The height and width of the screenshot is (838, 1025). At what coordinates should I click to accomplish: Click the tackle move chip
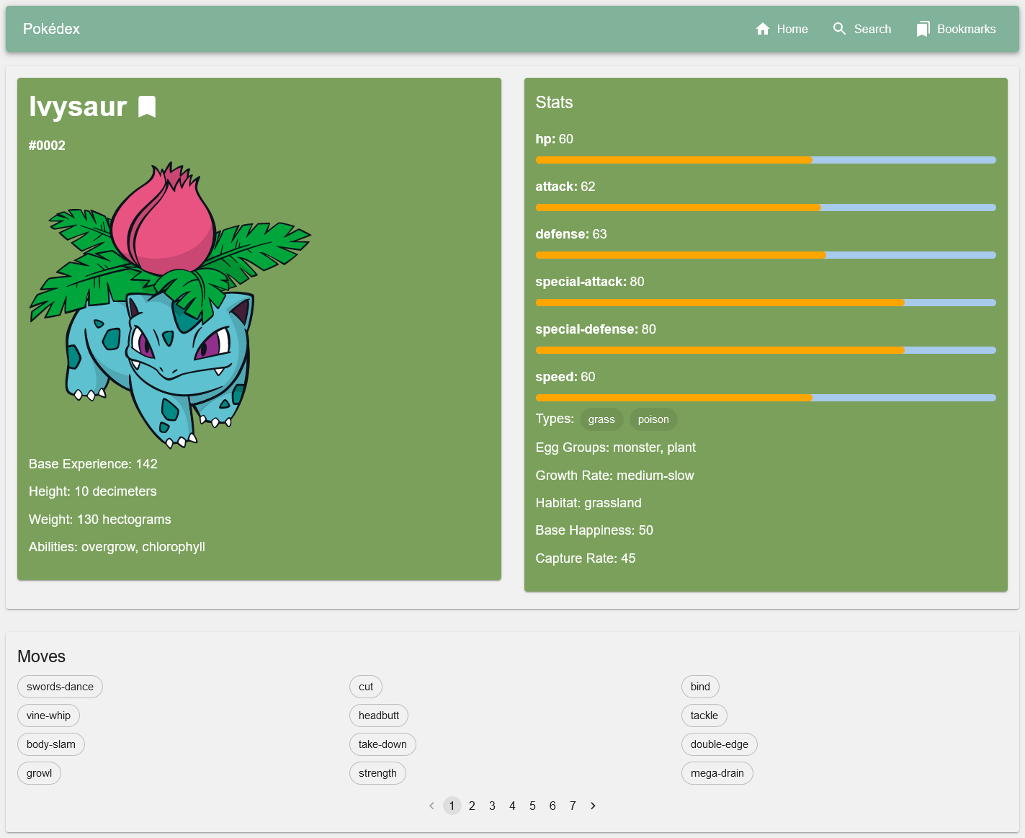704,716
